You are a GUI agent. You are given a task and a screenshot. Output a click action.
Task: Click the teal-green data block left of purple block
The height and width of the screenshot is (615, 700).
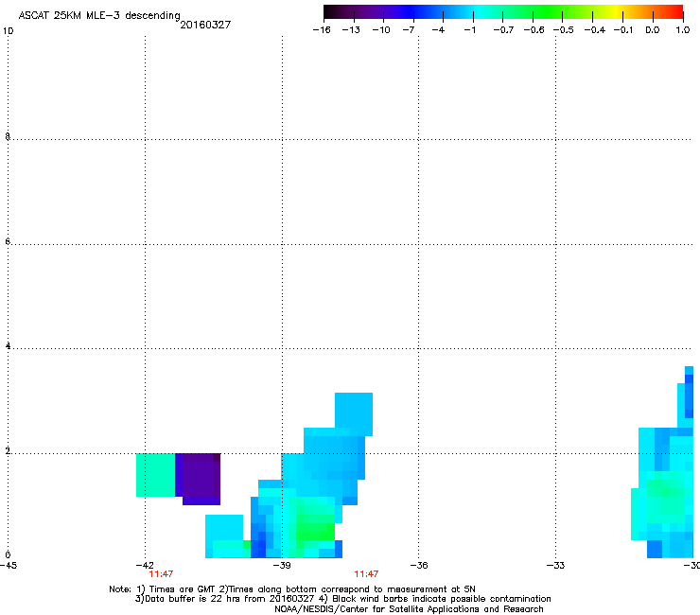click(x=155, y=475)
